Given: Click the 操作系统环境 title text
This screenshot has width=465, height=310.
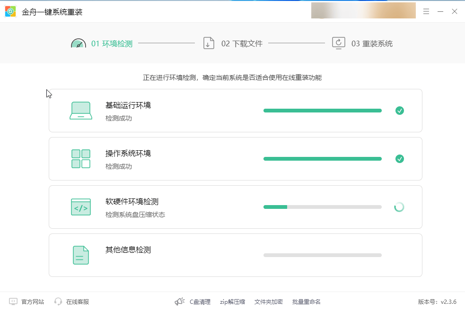Looking at the screenshot, I should pos(128,153).
